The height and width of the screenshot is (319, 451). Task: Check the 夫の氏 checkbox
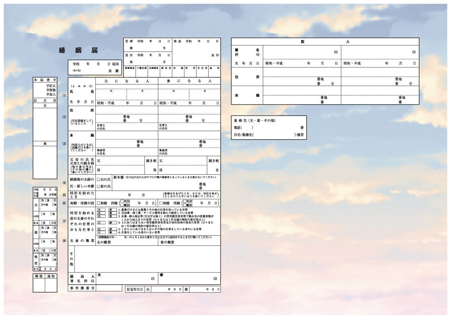tap(99, 179)
